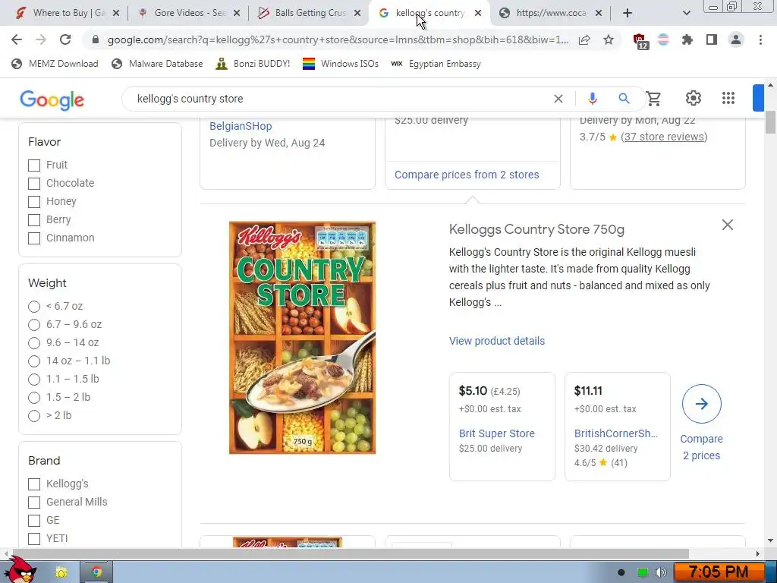Select weight 6.7 – 9.6 oz
777x583 pixels.
(34, 325)
